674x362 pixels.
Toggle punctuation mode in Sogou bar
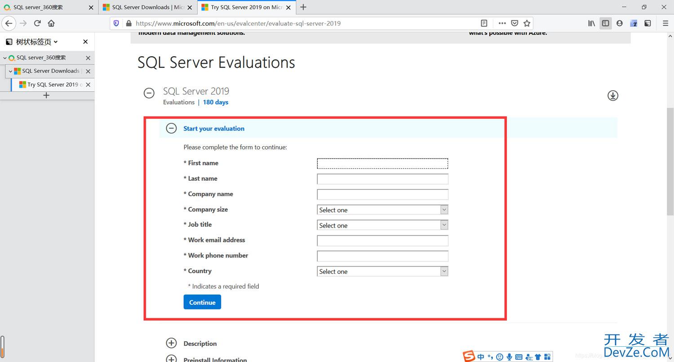pos(490,357)
